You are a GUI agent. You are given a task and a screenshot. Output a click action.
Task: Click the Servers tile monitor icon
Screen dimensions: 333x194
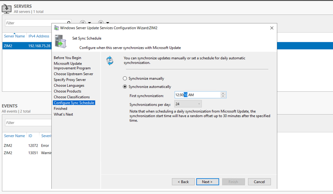pos(6,9)
